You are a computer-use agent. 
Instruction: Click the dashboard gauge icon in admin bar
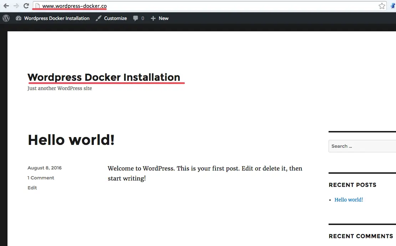pyautogui.click(x=19, y=18)
